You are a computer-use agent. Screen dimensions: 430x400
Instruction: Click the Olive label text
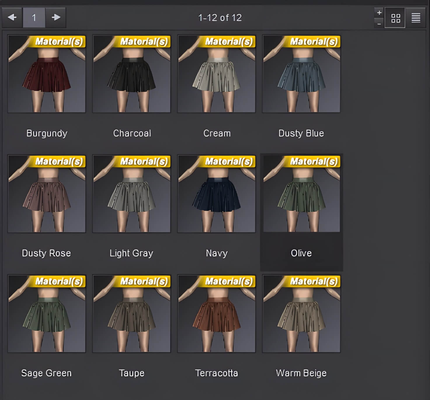(x=301, y=253)
